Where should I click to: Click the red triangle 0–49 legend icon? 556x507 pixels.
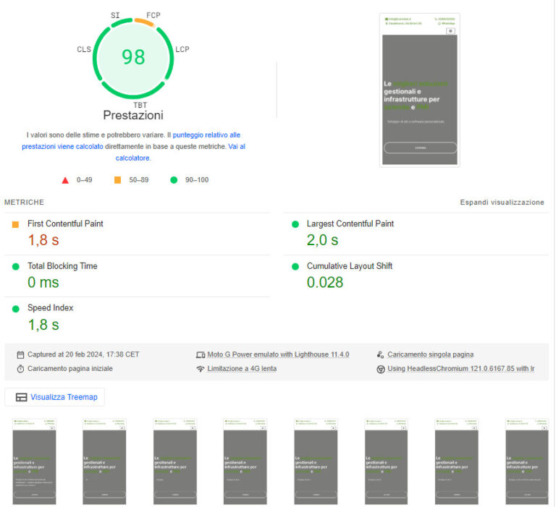[x=65, y=180]
